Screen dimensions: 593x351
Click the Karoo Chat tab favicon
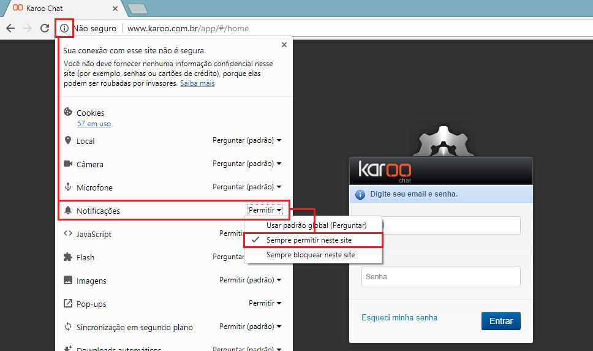18,7
